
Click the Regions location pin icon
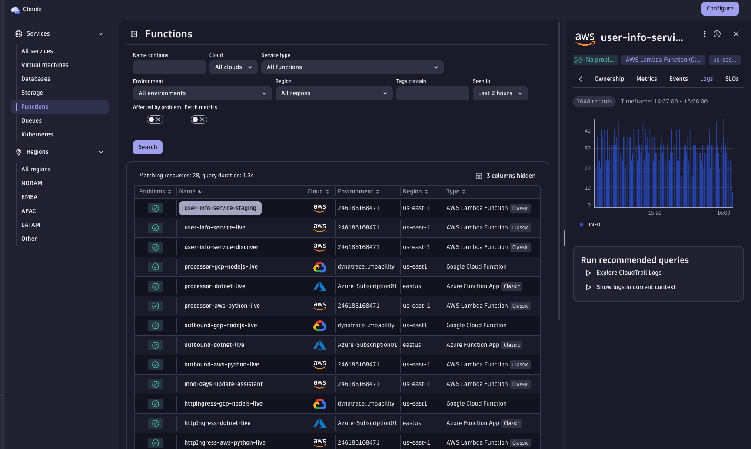click(x=18, y=152)
